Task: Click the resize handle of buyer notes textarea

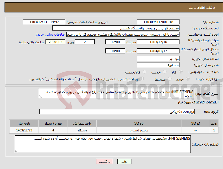Action: 16,151
